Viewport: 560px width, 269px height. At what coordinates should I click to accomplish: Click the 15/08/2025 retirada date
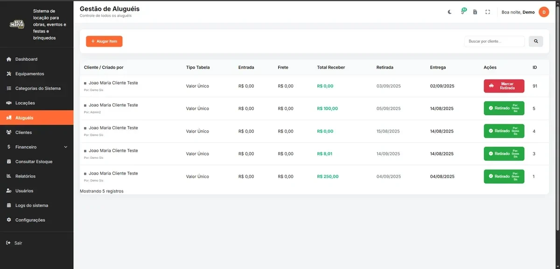388,131
